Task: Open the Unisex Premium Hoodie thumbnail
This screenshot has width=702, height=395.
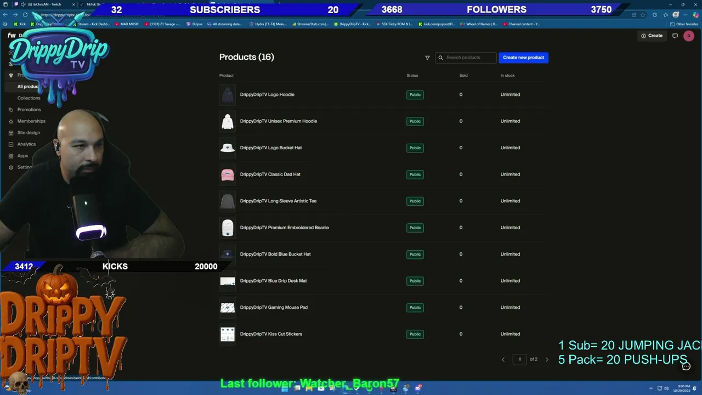Action: 228,121
